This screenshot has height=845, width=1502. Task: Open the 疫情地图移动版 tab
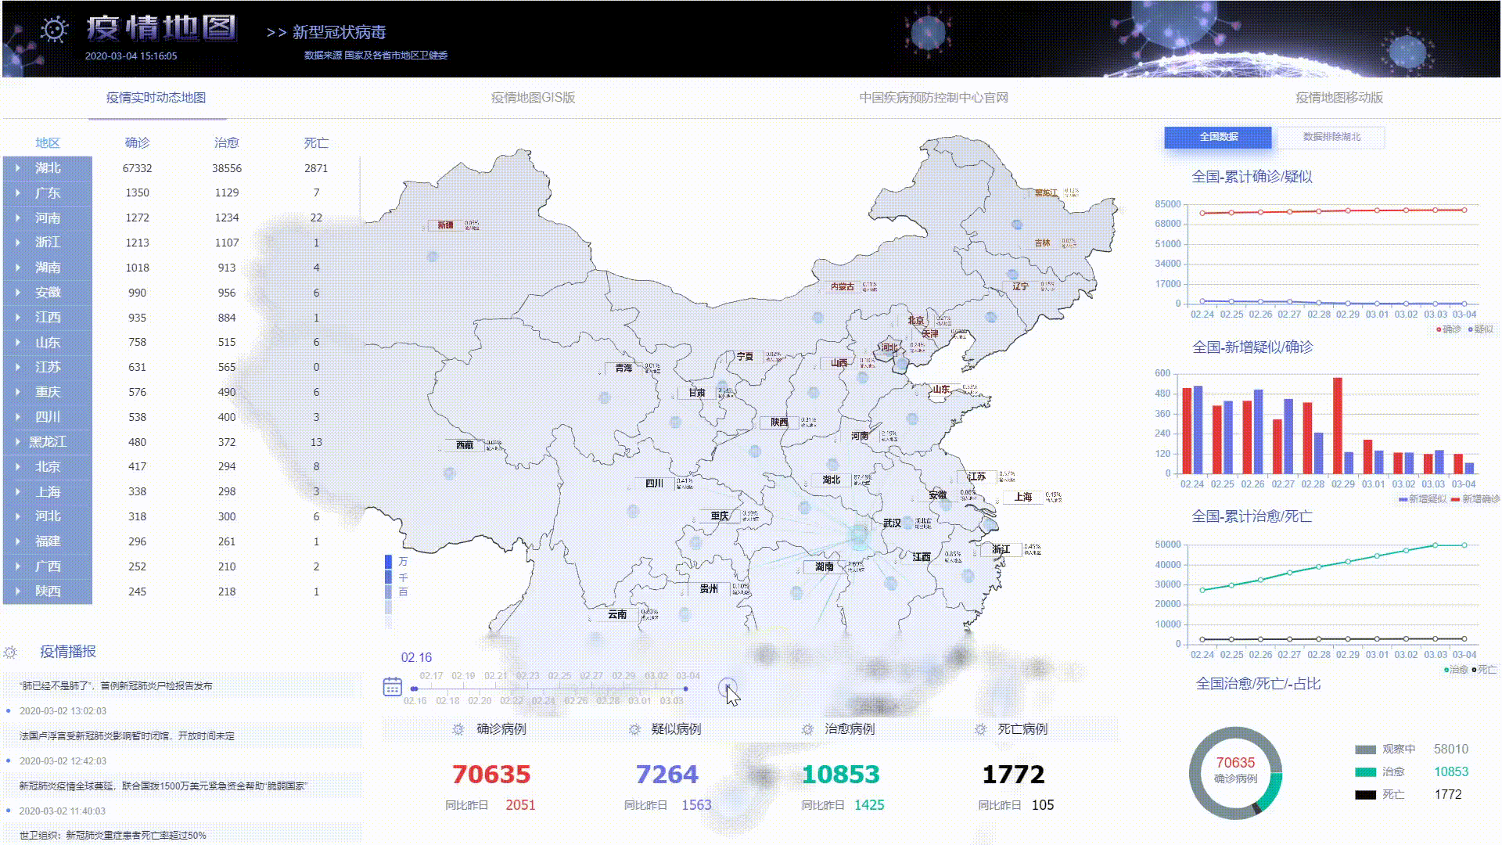point(1339,98)
